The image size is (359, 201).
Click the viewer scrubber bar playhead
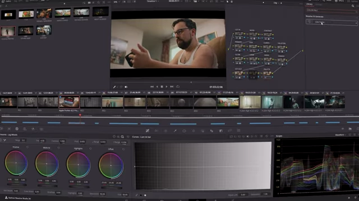pos(191,82)
